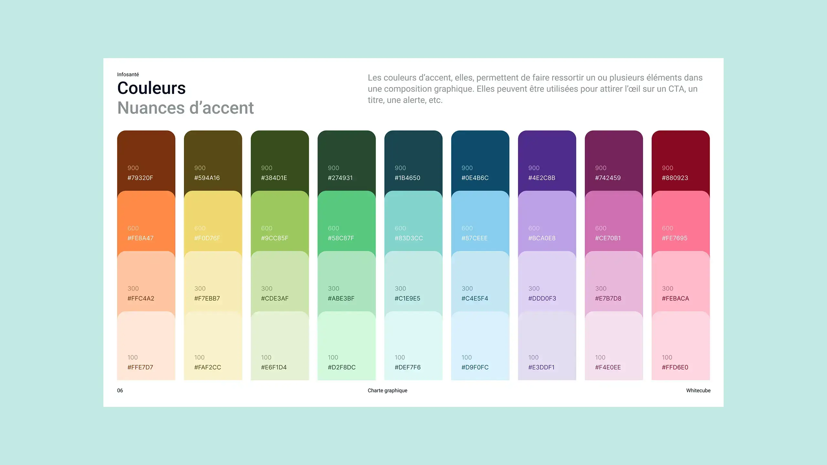Choose the #F4E0EE palest orchid swatch

click(x=614, y=346)
